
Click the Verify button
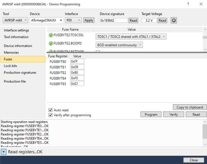pyautogui.click(x=174, y=114)
